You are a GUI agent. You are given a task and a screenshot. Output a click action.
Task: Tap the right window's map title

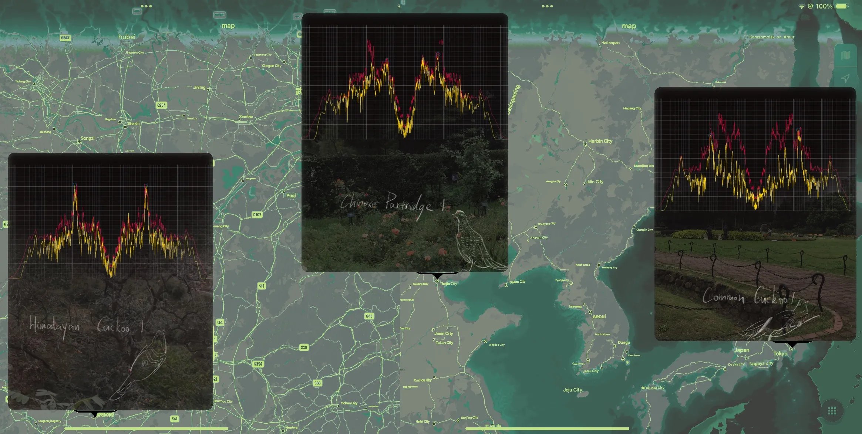pyautogui.click(x=629, y=26)
